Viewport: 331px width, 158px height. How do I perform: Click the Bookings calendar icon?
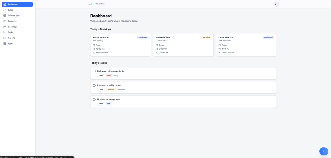(x=5, y=27)
